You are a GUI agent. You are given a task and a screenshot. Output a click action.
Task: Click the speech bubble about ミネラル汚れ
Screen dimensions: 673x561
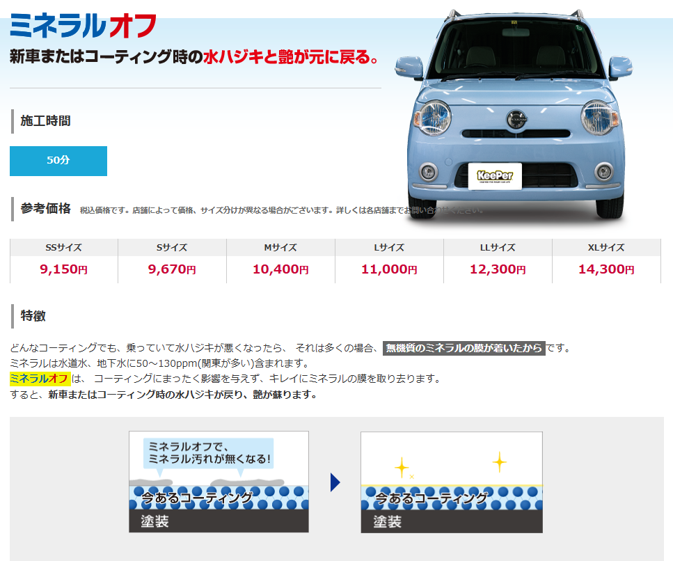point(208,453)
